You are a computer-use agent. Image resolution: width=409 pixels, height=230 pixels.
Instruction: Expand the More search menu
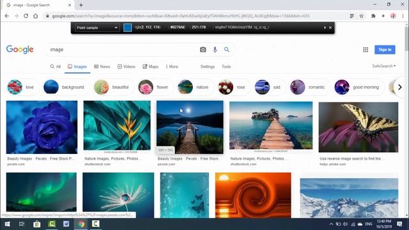pos(172,66)
